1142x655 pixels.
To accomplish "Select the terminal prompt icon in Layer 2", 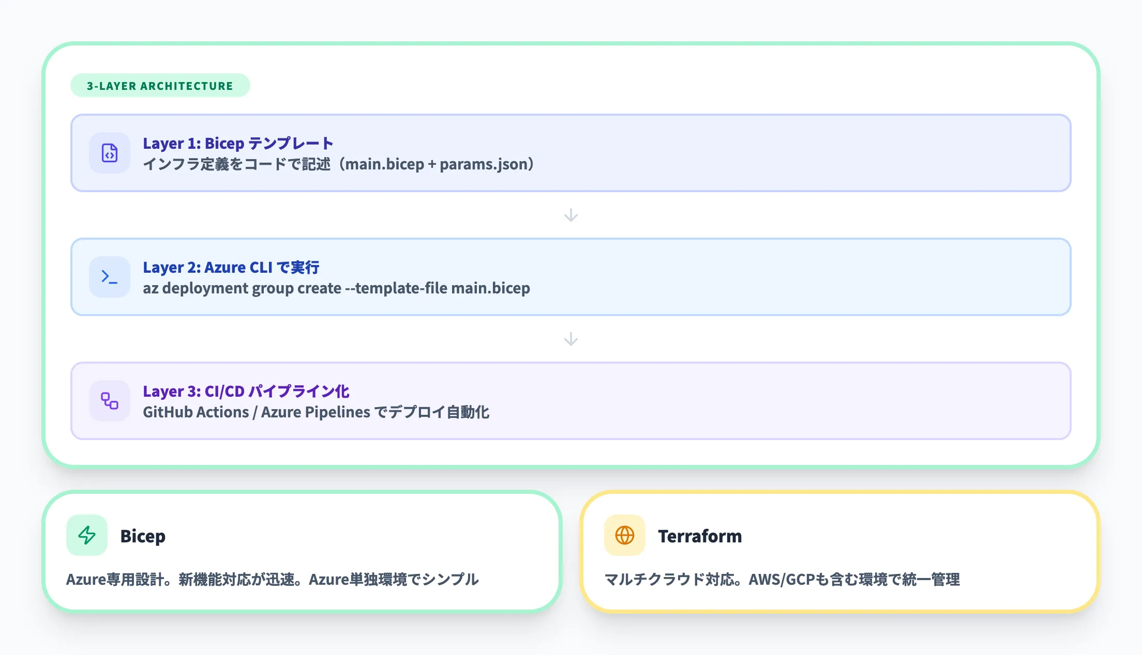I will point(109,277).
